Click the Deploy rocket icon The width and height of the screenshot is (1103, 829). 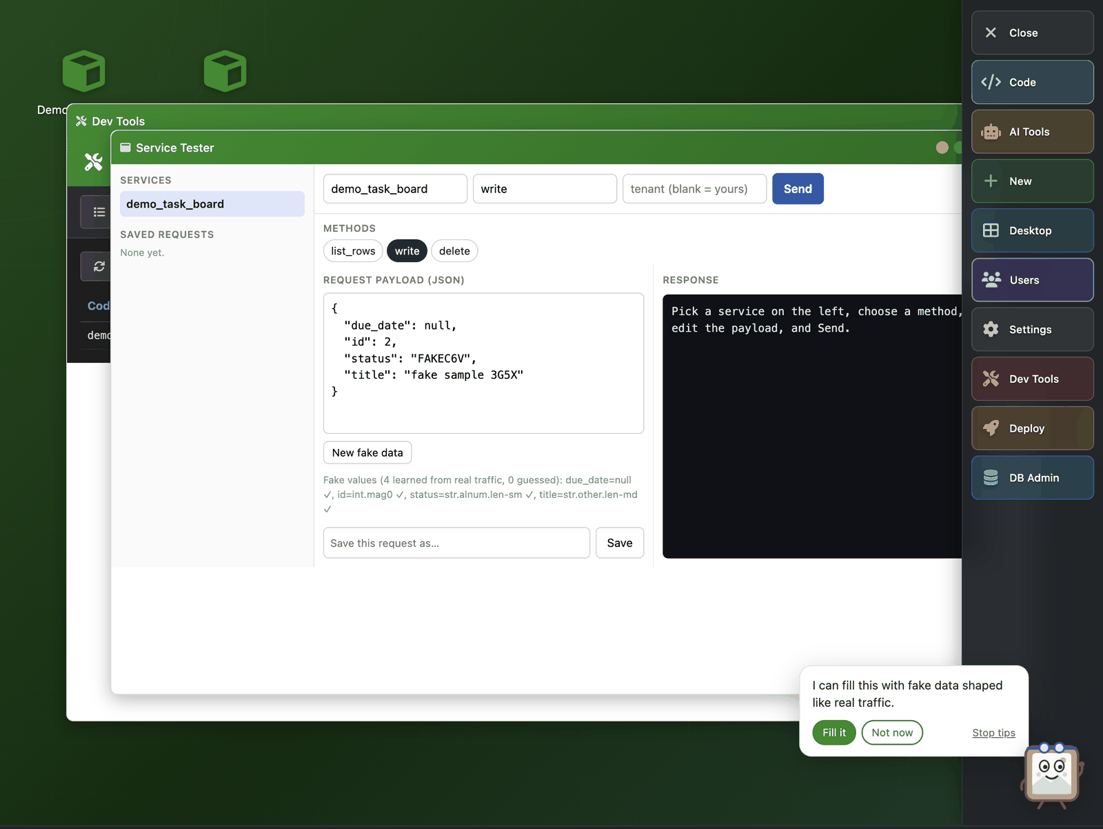click(x=991, y=428)
